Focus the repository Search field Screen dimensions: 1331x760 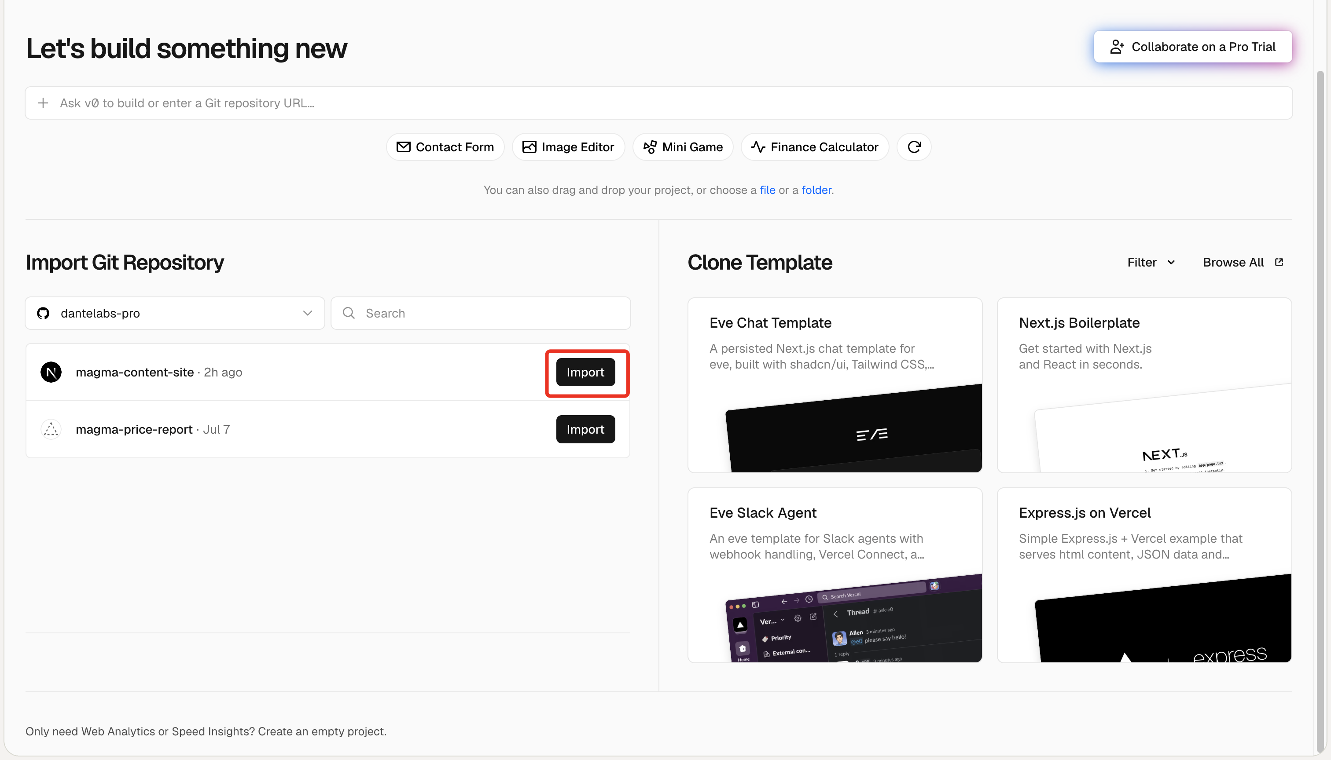click(x=481, y=313)
